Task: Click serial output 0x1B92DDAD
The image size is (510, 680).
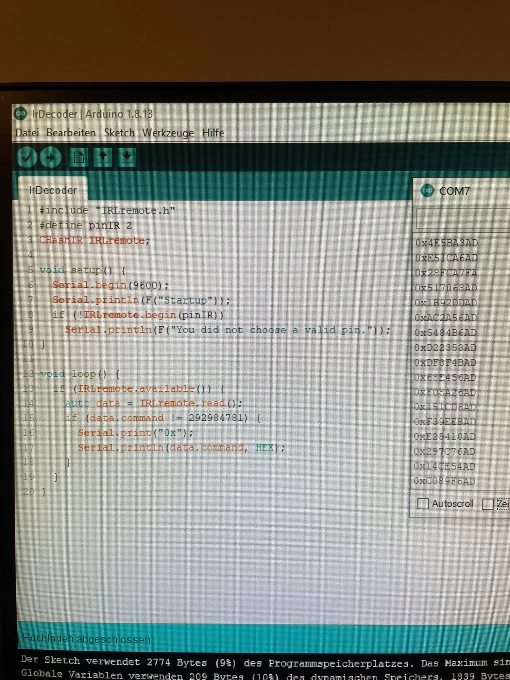Action: pos(446,303)
